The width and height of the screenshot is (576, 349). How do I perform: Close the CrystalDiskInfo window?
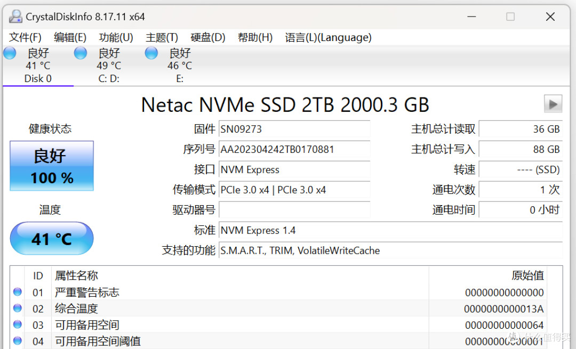pyautogui.click(x=550, y=17)
